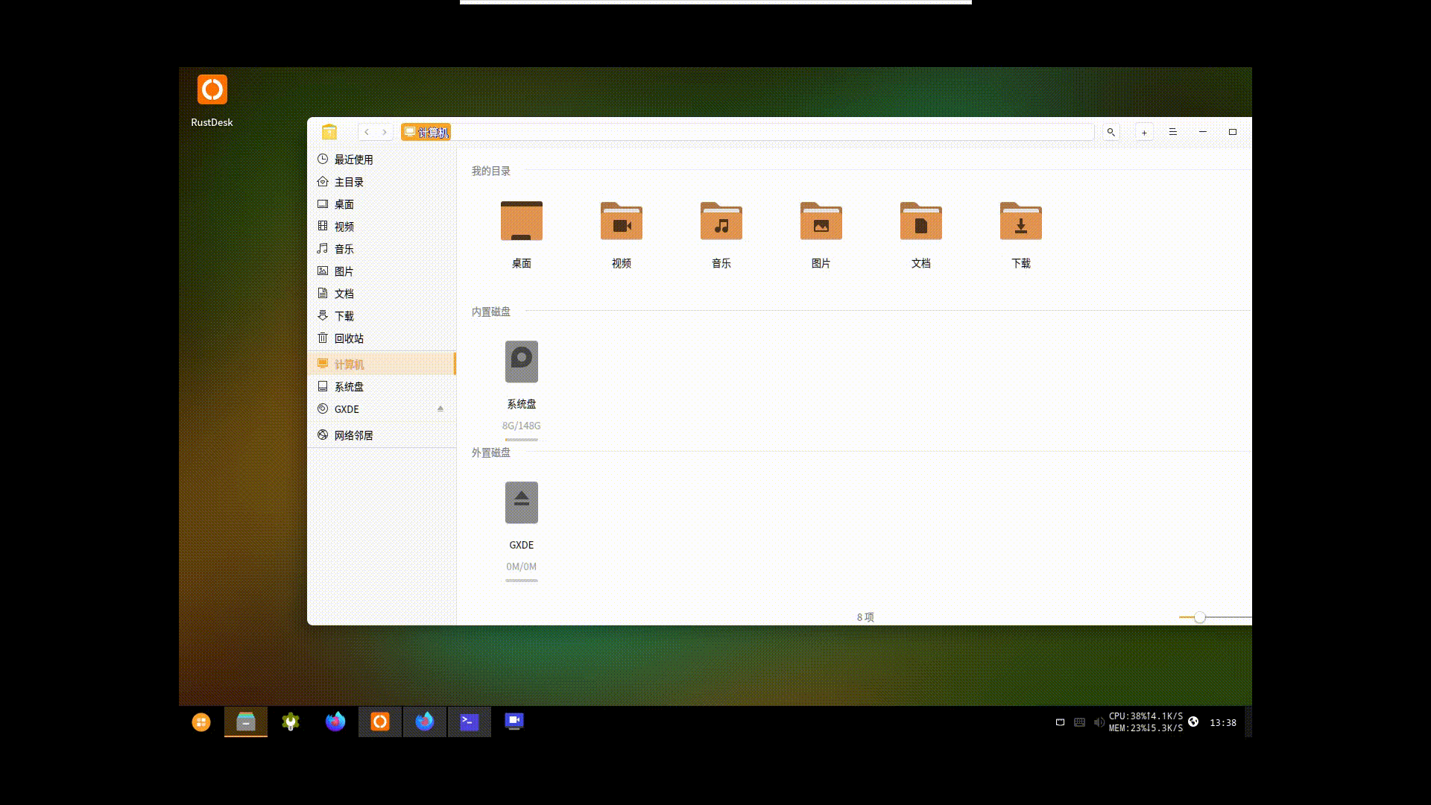
Task: Click the RustDesk taskbar icon
Action: pos(380,722)
